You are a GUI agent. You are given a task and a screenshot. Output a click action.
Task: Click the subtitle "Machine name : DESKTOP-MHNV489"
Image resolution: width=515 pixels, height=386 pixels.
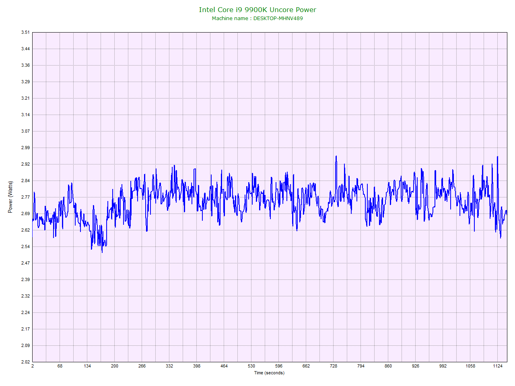tap(257, 18)
